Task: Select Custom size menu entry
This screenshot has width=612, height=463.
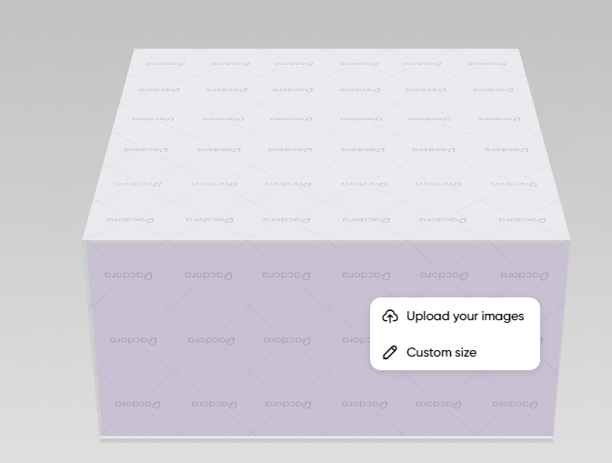Action: (455, 352)
